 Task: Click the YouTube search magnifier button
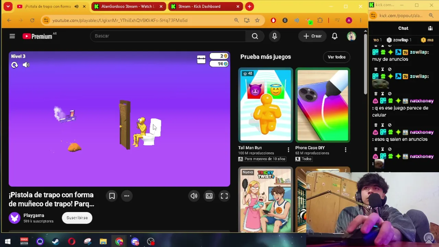point(255,36)
